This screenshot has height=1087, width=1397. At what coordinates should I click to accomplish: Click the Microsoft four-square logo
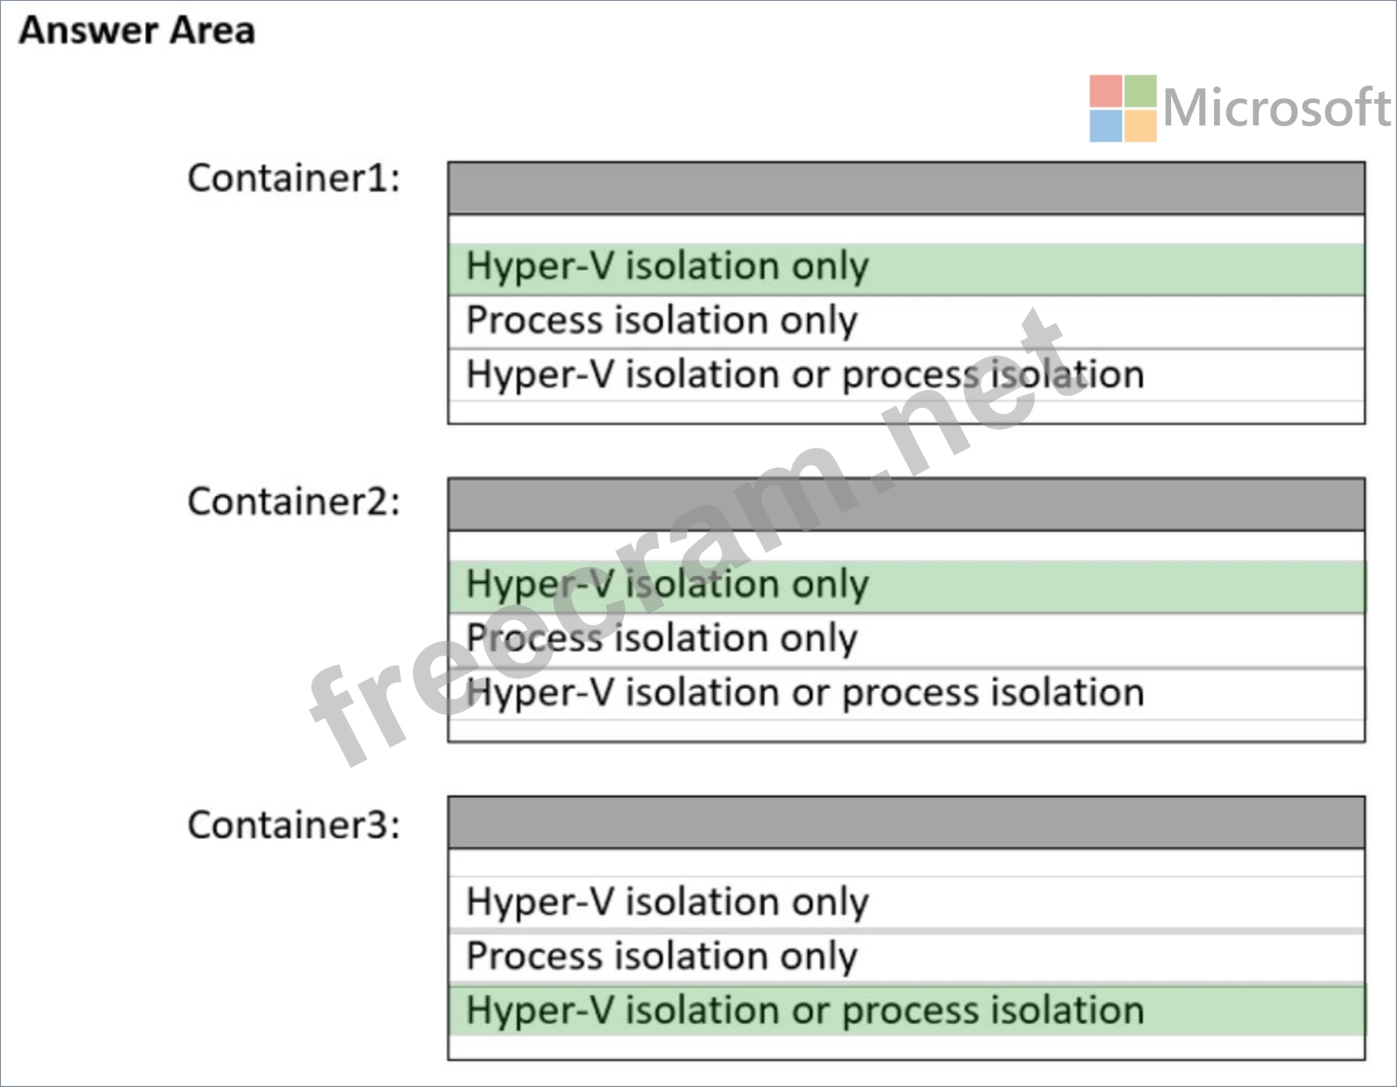point(1123,108)
